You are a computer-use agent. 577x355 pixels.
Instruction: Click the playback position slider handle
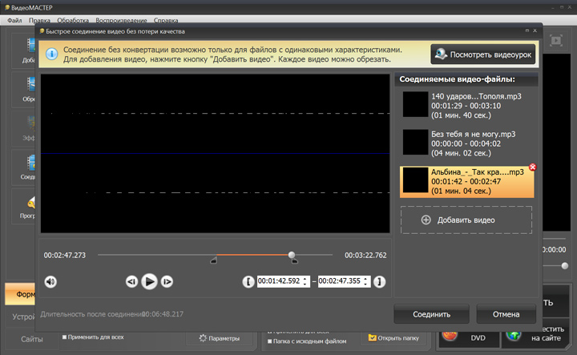click(x=292, y=255)
